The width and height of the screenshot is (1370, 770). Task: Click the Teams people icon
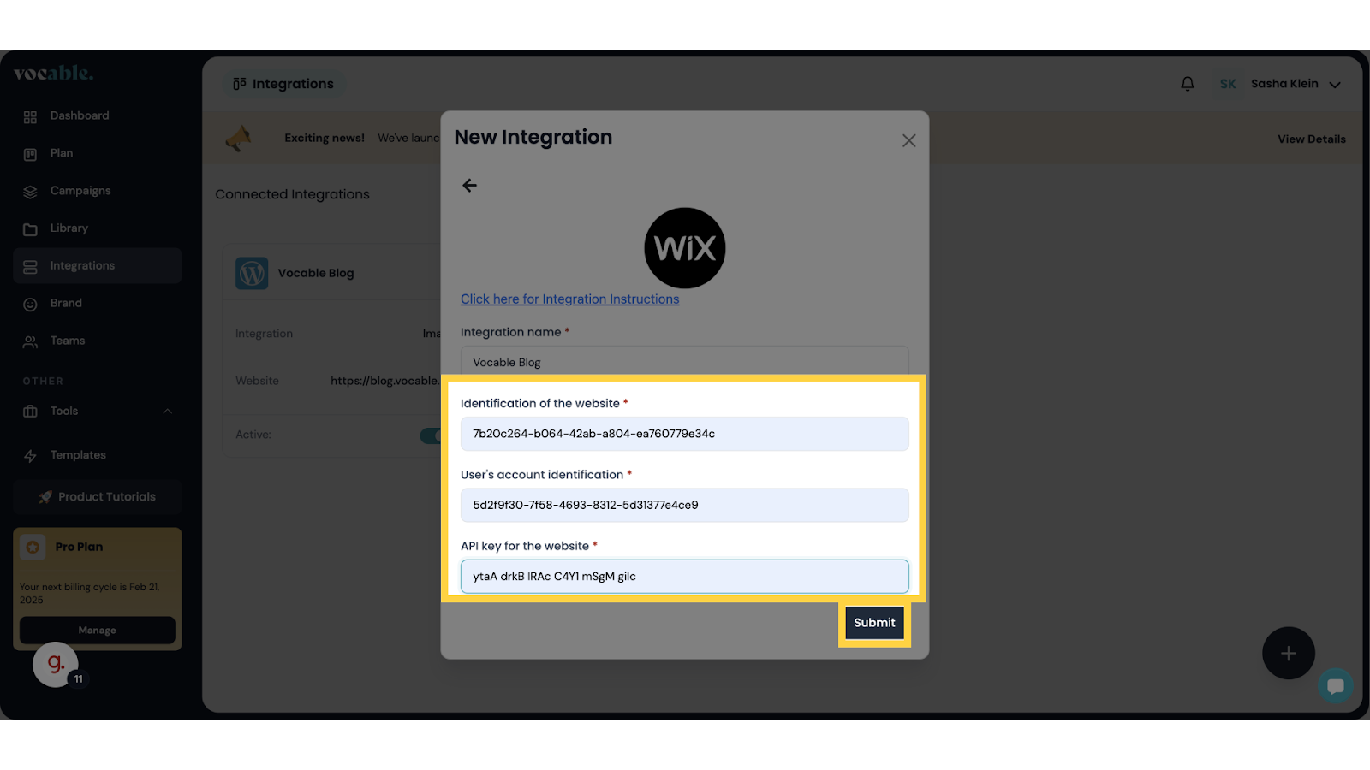click(30, 342)
